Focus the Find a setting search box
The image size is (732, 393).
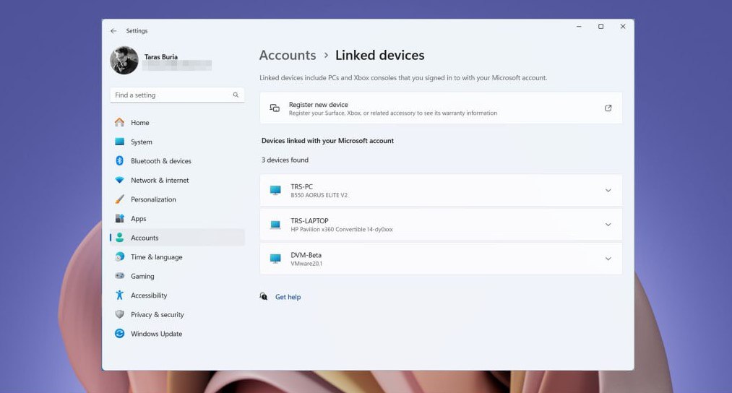pos(177,95)
